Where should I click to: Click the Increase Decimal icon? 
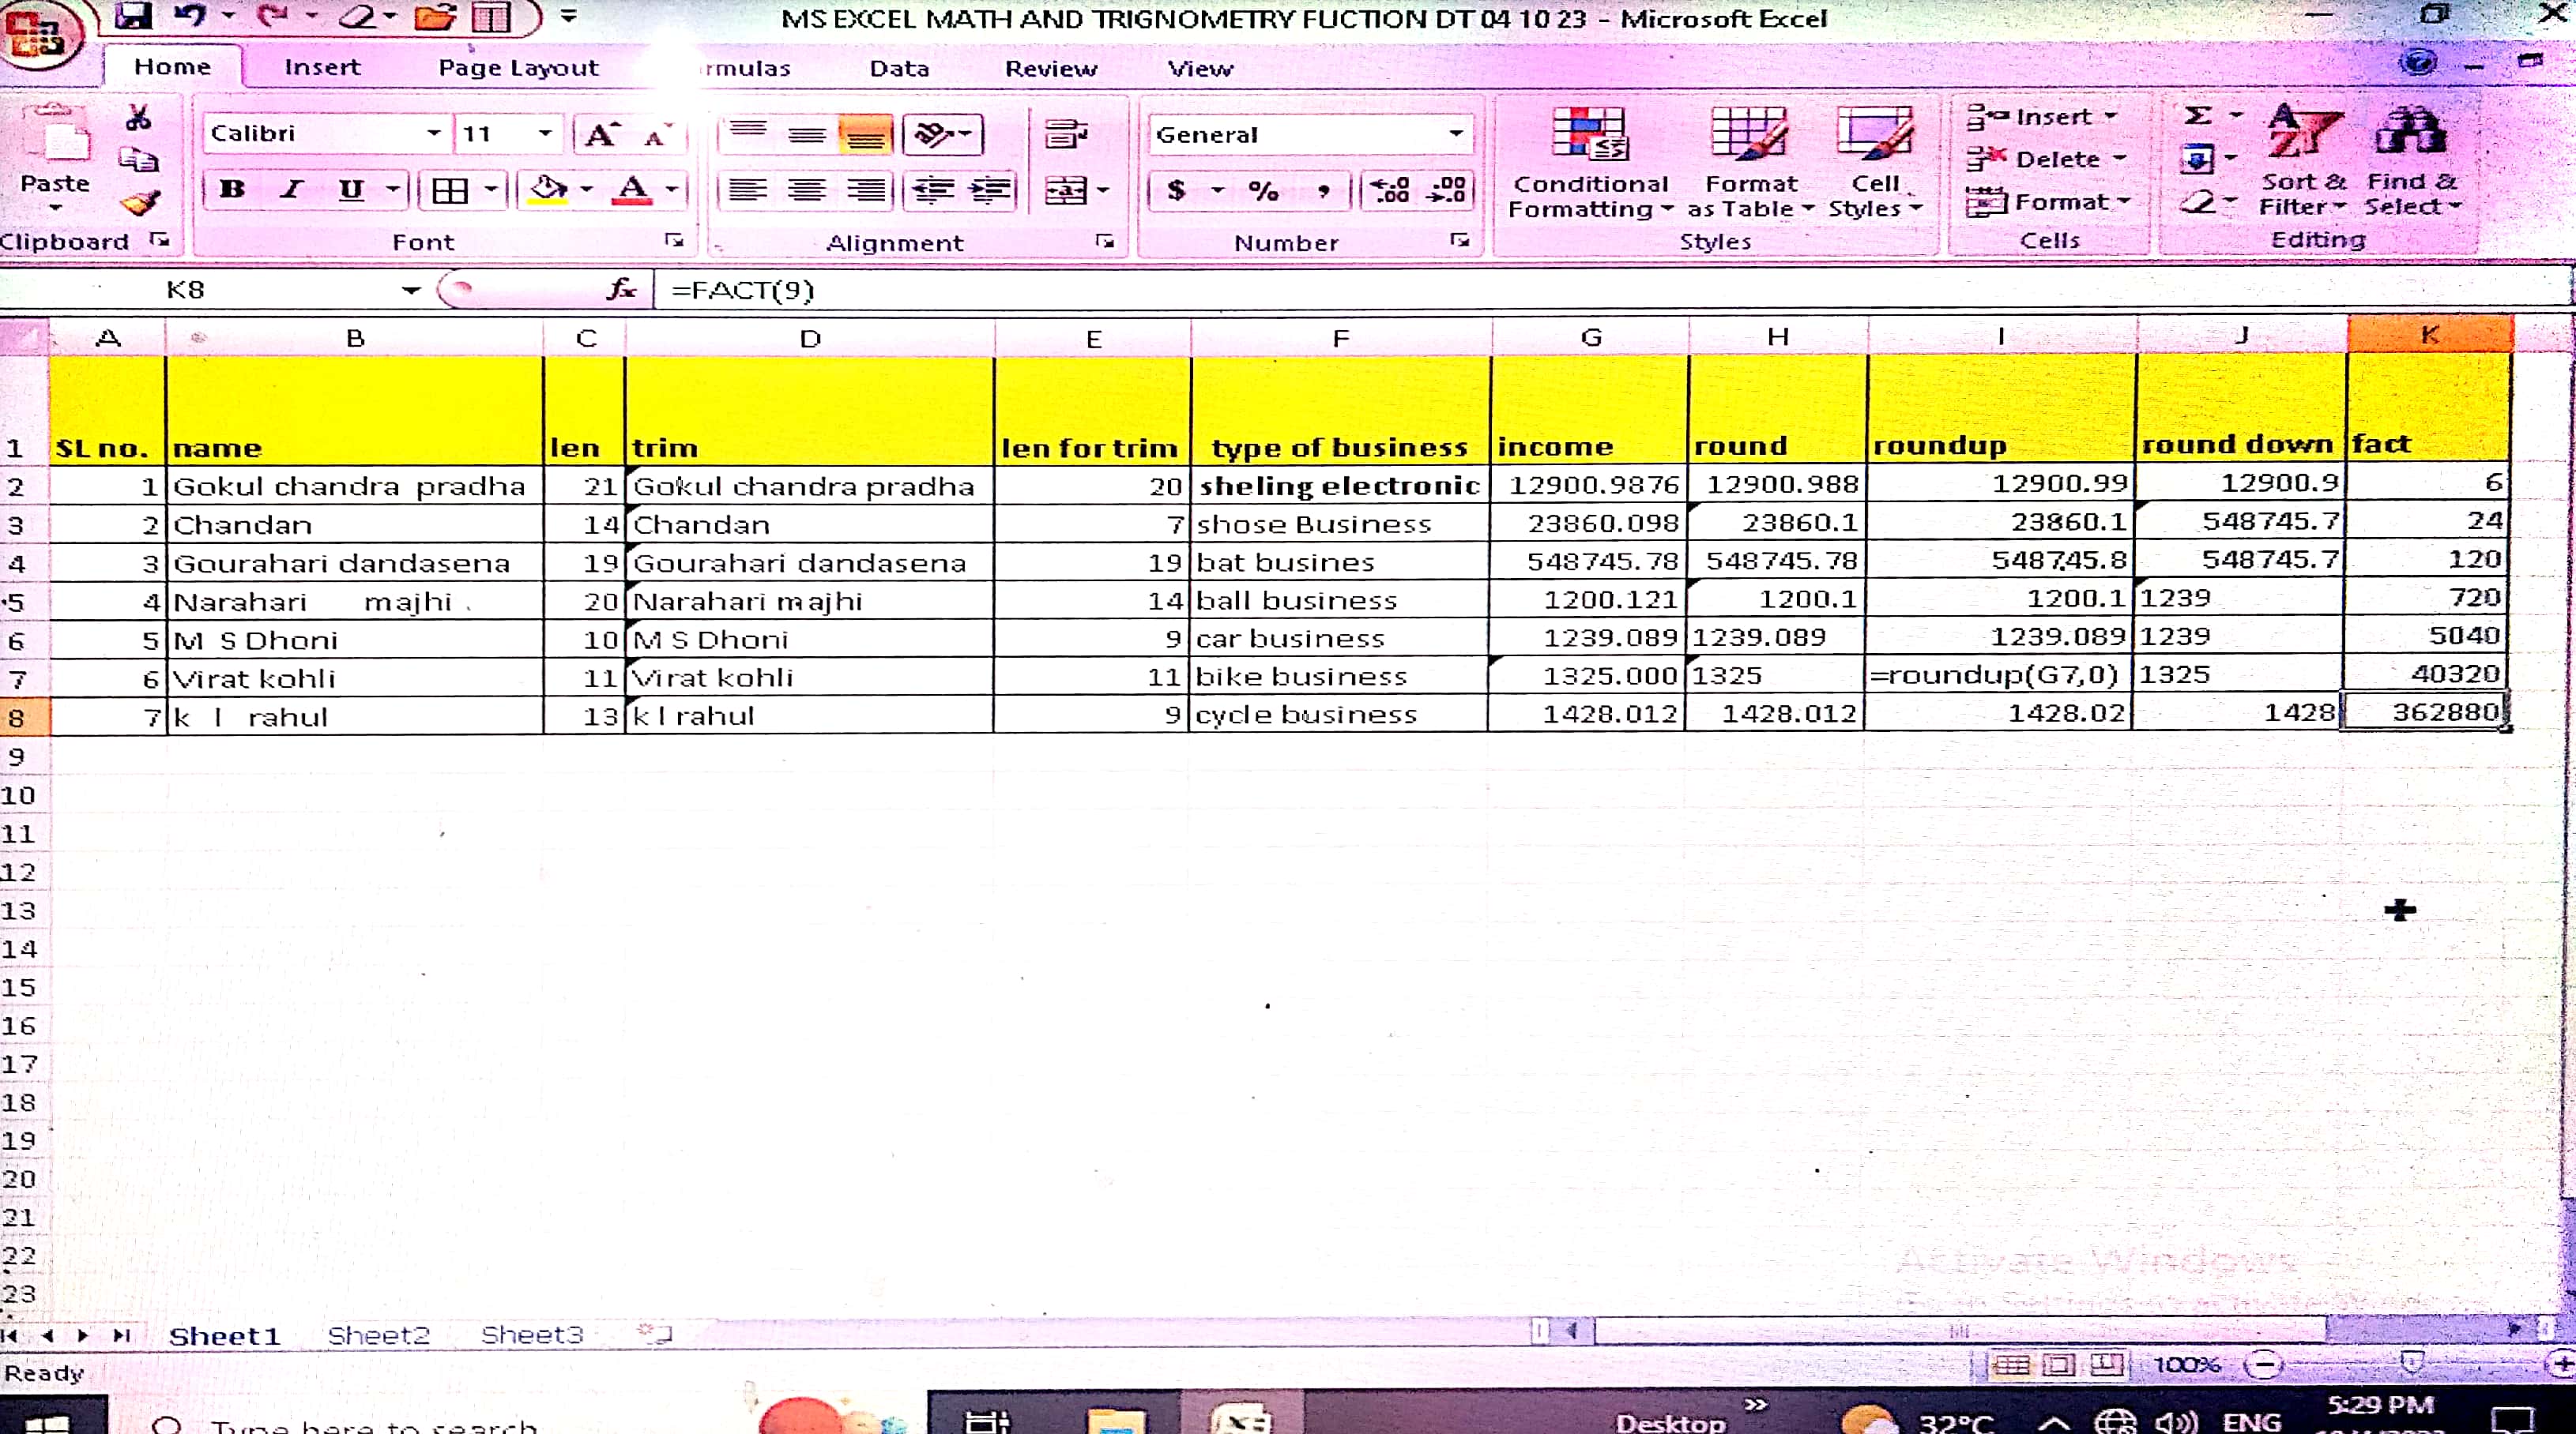point(1390,190)
